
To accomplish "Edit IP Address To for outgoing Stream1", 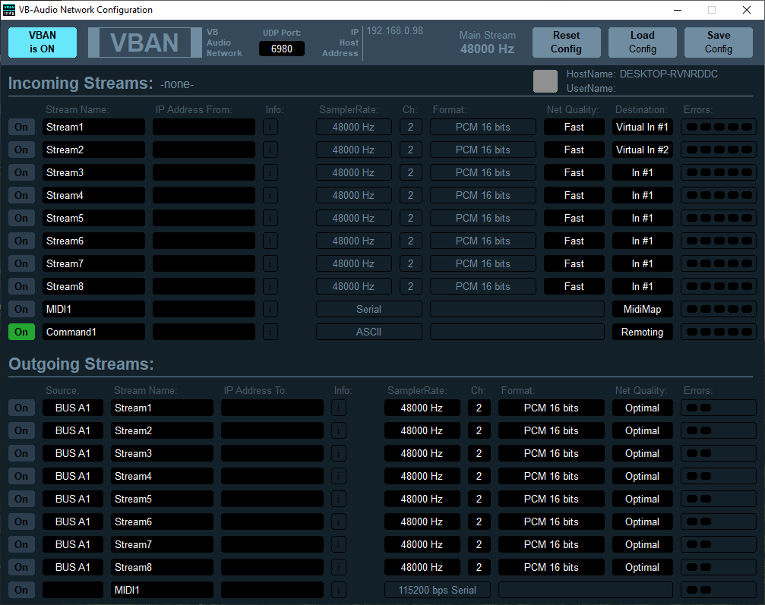I will (272, 408).
